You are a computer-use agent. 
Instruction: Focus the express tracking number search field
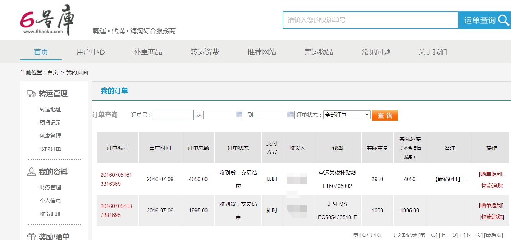pyautogui.click(x=370, y=20)
